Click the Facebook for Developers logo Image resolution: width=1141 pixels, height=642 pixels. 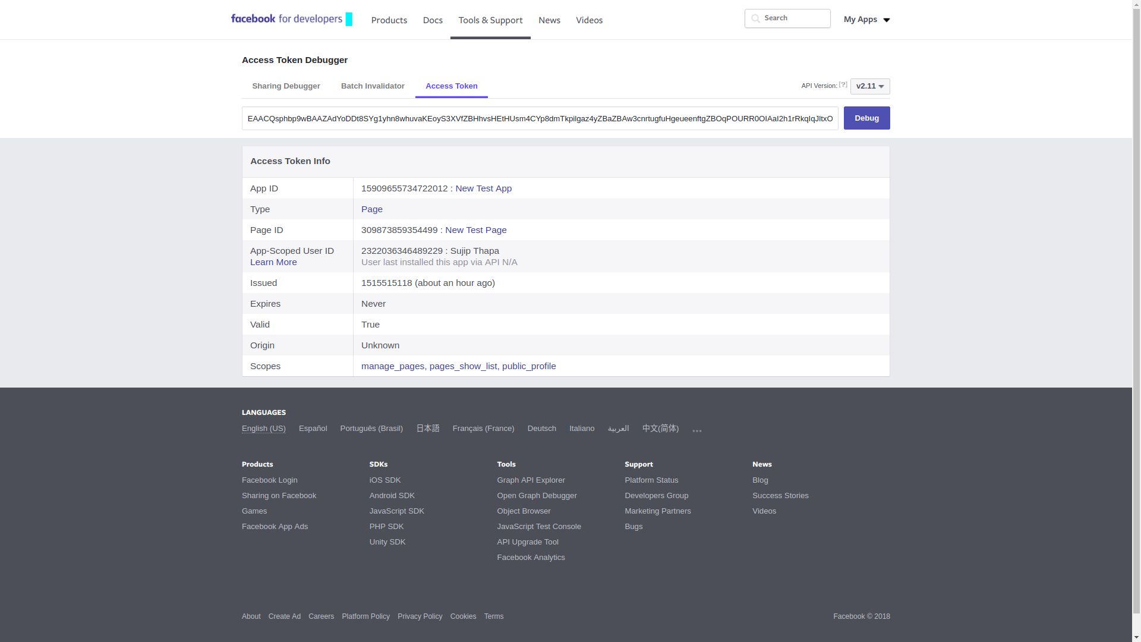point(291,19)
